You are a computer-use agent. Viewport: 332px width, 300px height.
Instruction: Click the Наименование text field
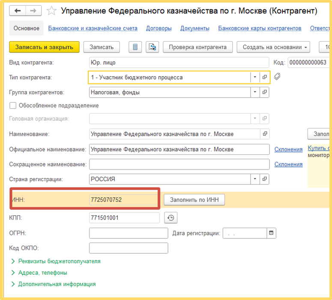[175, 134]
